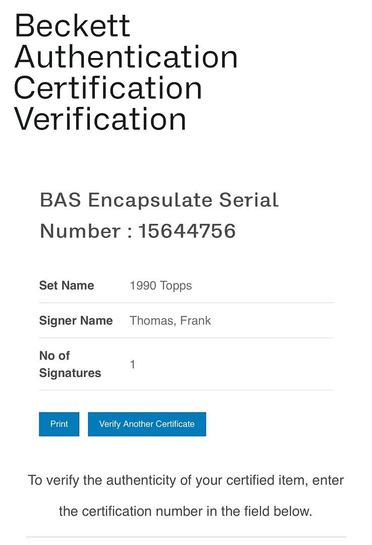The image size is (372, 545).
Task: Select the signature count value 1
Action: pos(133,364)
